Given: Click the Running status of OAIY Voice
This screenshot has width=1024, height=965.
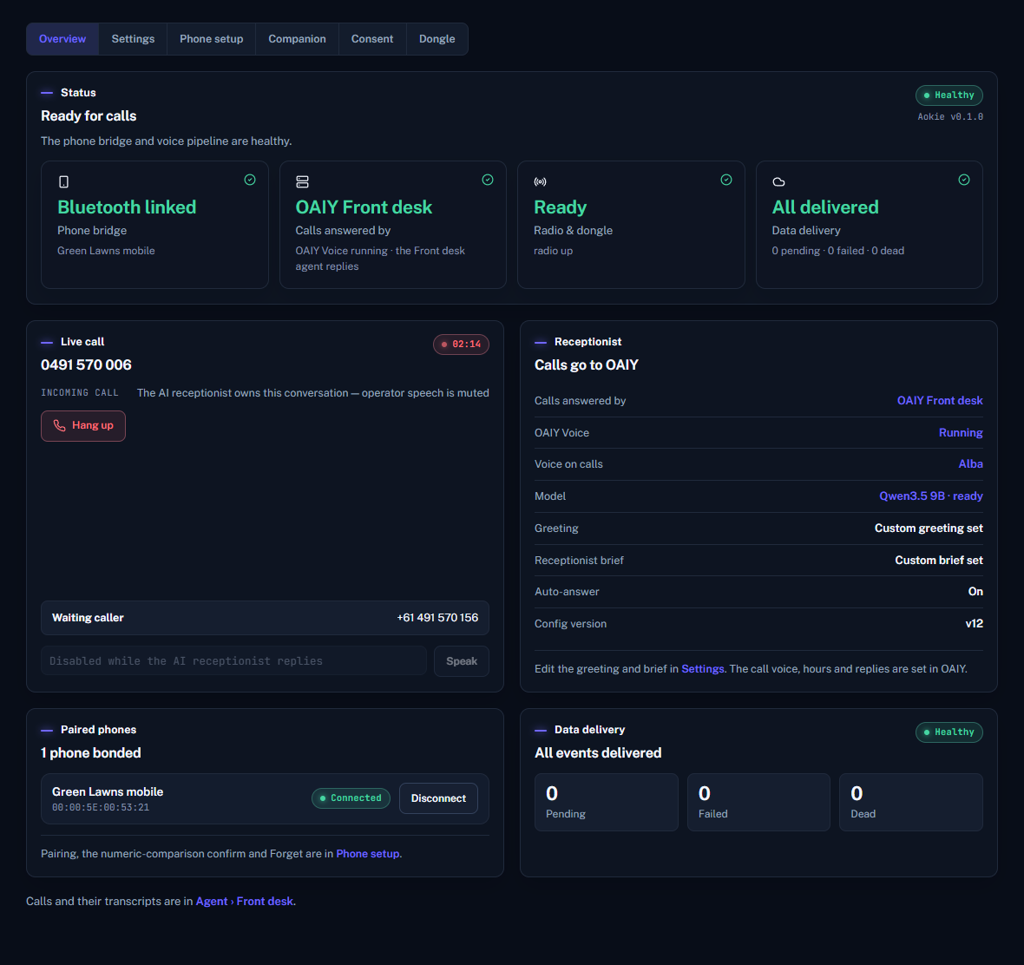Looking at the screenshot, I should (x=961, y=432).
